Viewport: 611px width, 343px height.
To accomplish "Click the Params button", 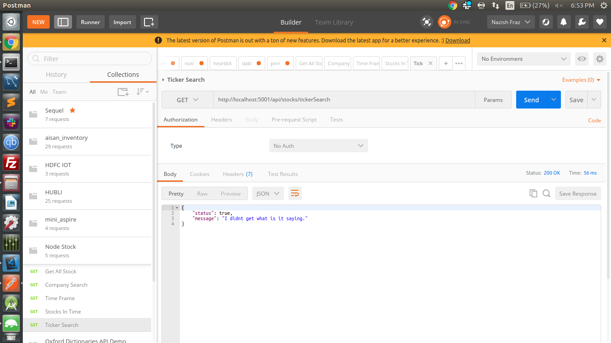I will click(x=493, y=100).
